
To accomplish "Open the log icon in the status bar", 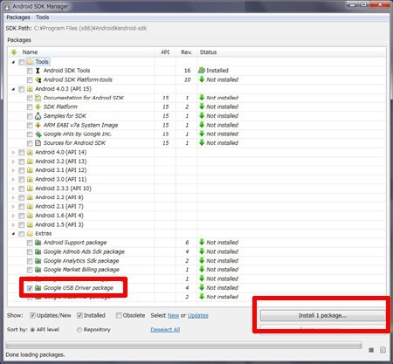I will click(x=383, y=350).
